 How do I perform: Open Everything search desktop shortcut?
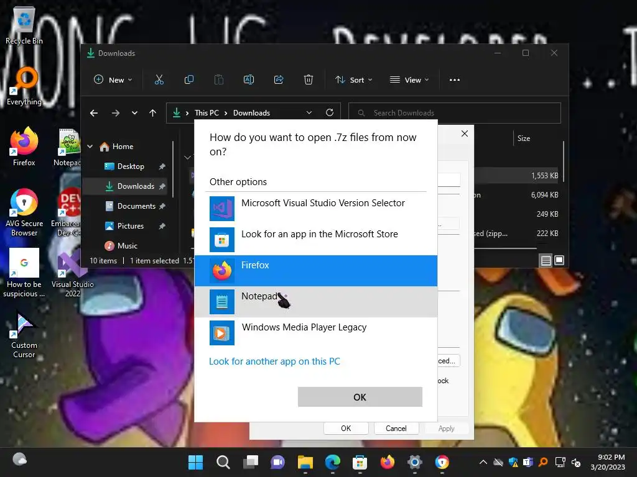[x=24, y=86]
